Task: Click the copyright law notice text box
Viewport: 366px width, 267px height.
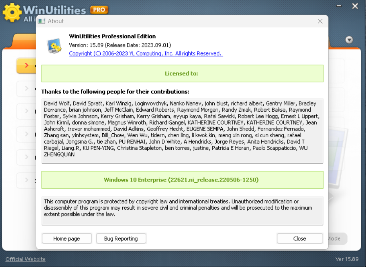Action: pos(182,211)
